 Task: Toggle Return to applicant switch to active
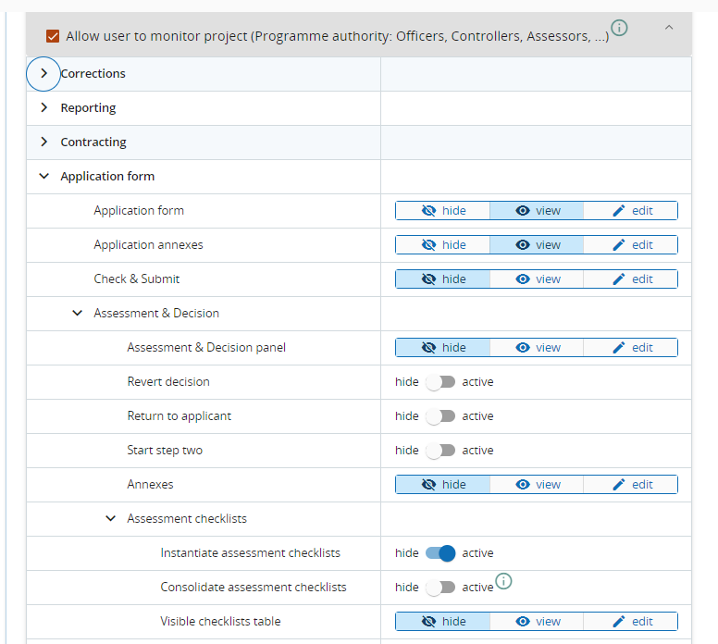[x=440, y=416]
